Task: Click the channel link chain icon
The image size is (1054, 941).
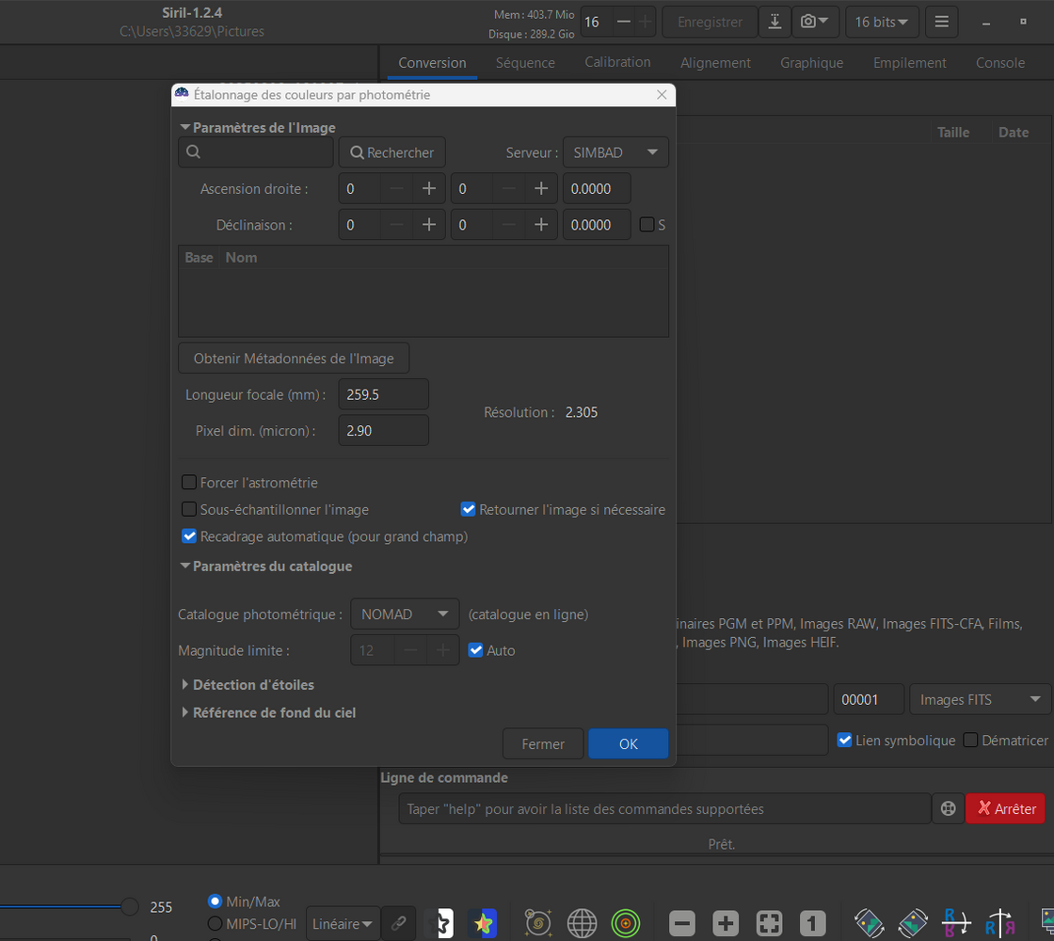Action: (x=399, y=923)
